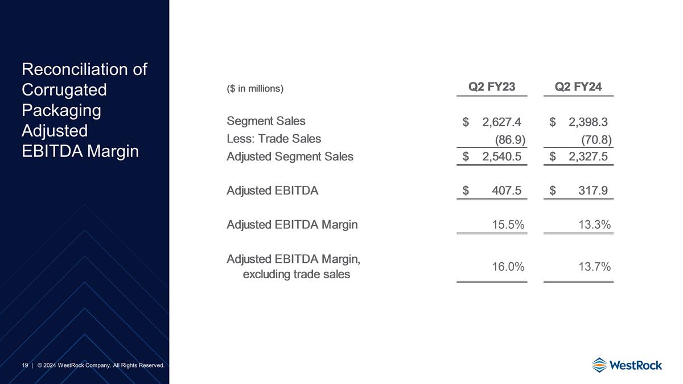683x384 pixels.
Task: Select the 2,398.3 Segment Sales value
Action: click(x=588, y=122)
